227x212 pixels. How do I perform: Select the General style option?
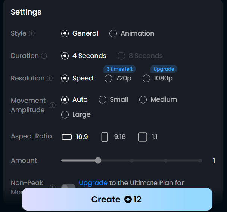point(65,34)
